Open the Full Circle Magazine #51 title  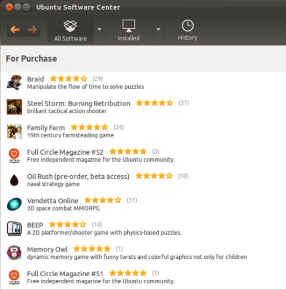click(x=65, y=274)
